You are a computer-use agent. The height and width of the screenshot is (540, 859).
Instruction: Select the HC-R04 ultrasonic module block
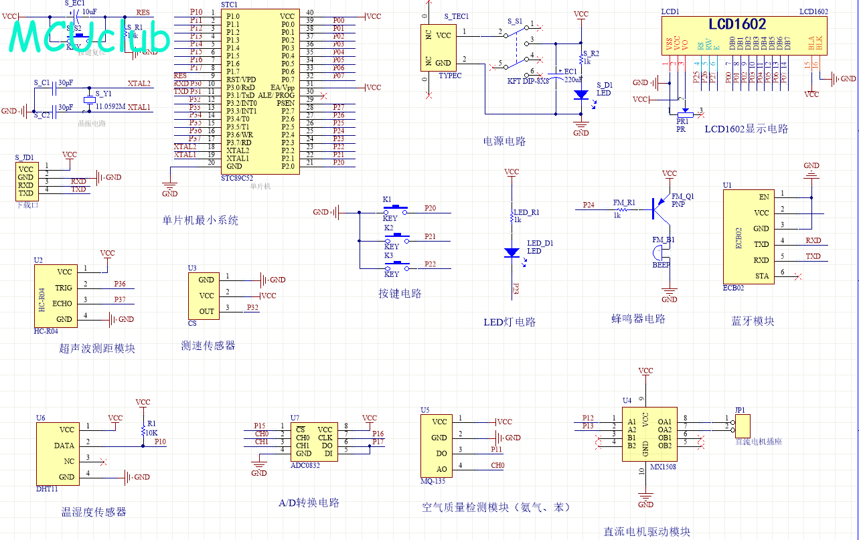(x=54, y=295)
